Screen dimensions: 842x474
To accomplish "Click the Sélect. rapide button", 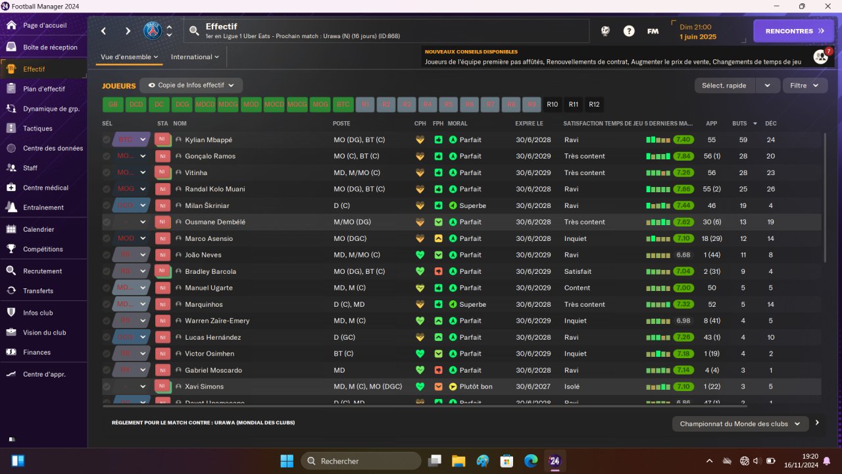I will 725,86.
